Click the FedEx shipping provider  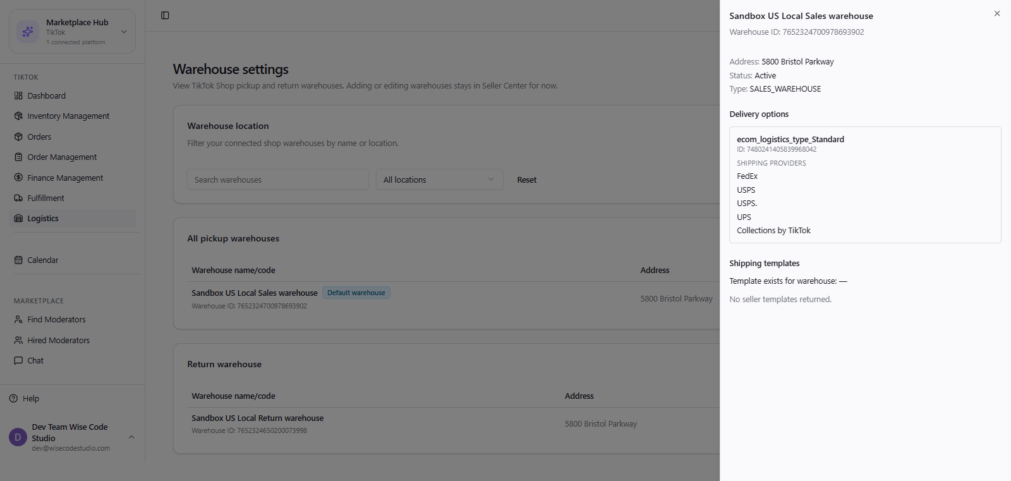[747, 176]
